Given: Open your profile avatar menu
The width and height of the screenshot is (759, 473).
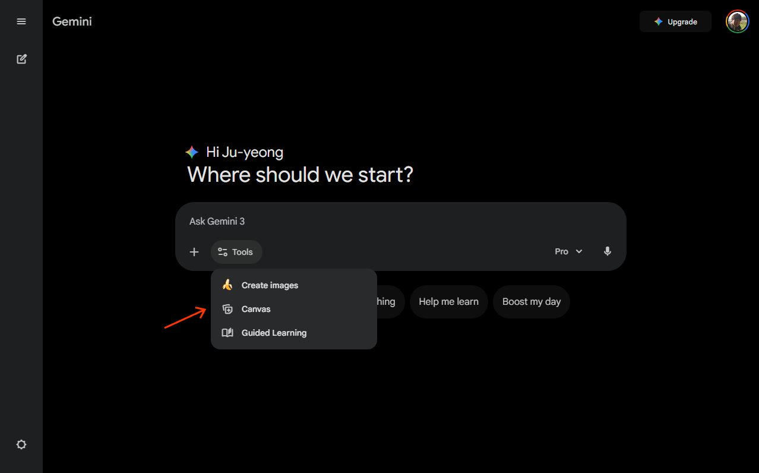Looking at the screenshot, I should tap(737, 21).
